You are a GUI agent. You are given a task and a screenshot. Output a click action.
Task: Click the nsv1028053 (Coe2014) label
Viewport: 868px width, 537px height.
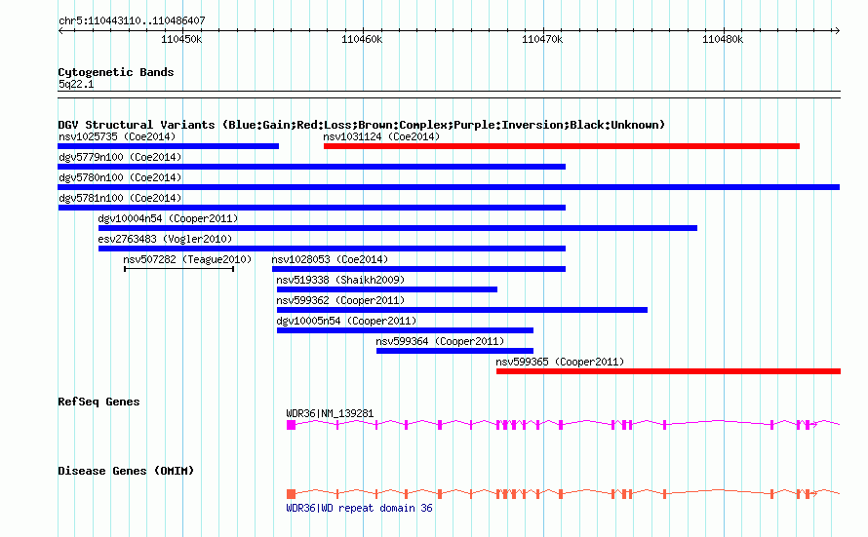(x=330, y=259)
